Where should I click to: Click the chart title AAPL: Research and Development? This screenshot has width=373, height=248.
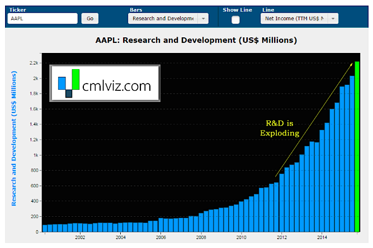[x=196, y=40]
